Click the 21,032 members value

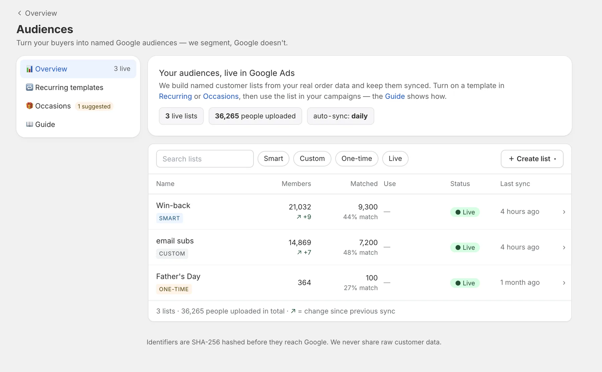pos(300,207)
